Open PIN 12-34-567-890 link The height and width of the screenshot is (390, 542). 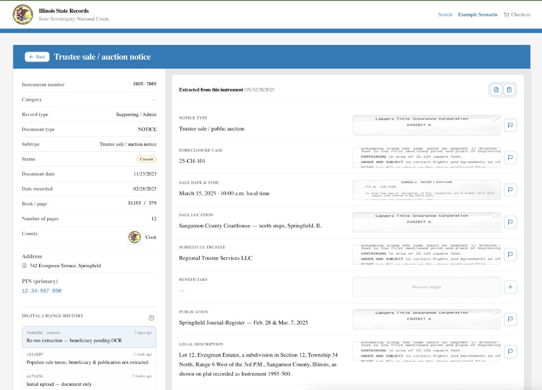(x=41, y=291)
